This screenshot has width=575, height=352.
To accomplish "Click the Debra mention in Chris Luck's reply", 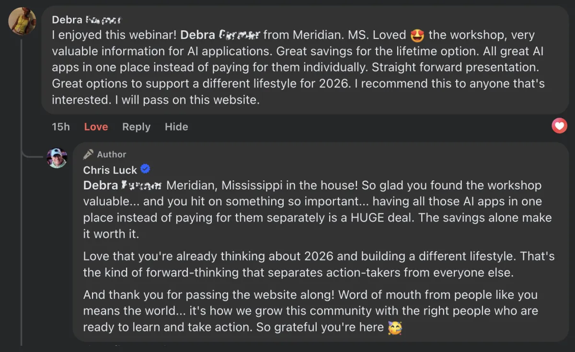I will click(x=123, y=185).
